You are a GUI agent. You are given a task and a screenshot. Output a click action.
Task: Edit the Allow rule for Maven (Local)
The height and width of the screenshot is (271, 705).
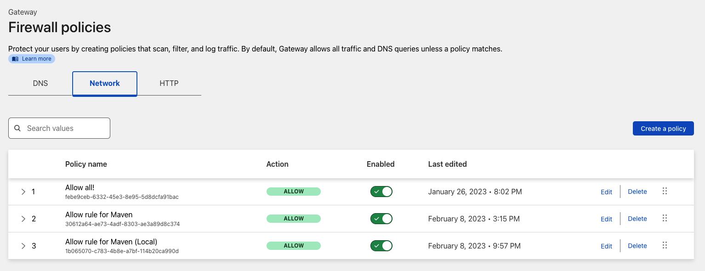(606, 246)
